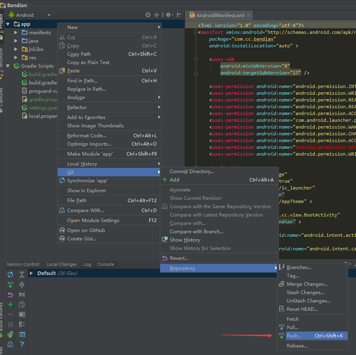Click the Set Active Changelist checkmark icon
The width and height of the screenshot is (356, 355).
10,324
